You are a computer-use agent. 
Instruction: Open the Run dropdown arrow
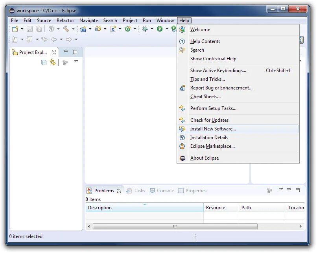point(167,29)
